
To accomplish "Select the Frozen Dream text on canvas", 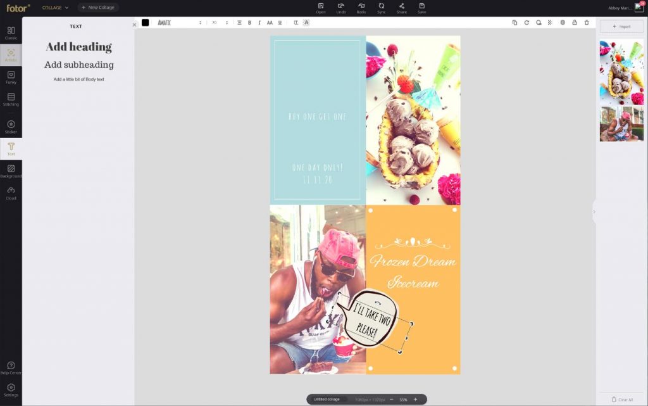I will [x=413, y=262].
